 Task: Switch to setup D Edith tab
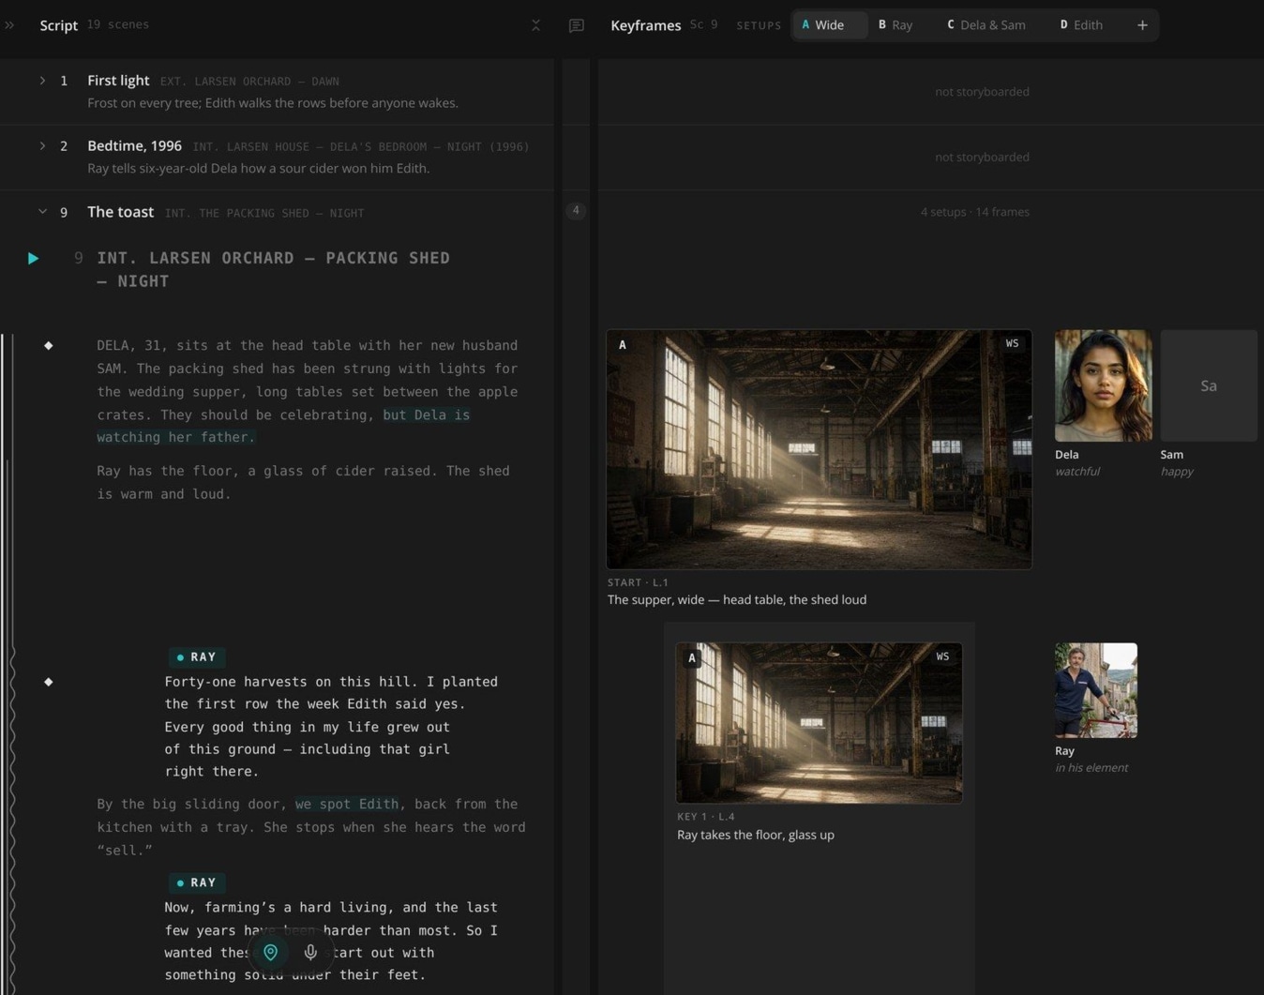tap(1081, 25)
